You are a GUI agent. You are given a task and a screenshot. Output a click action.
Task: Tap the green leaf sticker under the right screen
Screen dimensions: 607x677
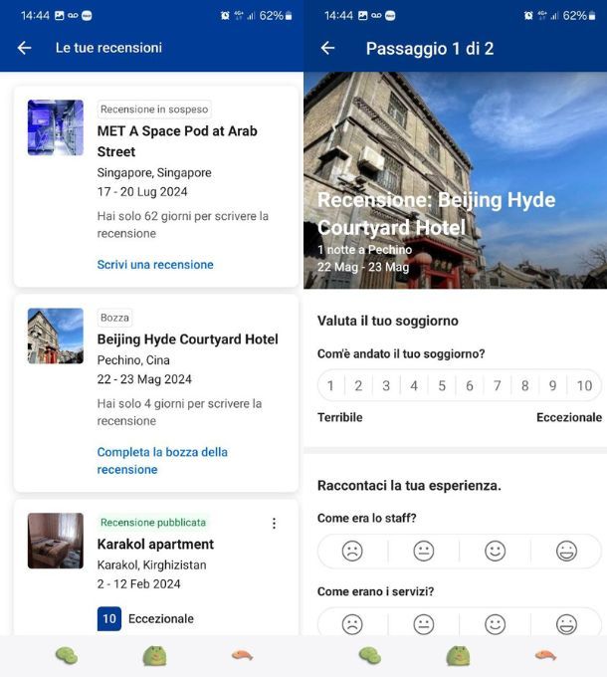tap(370, 656)
